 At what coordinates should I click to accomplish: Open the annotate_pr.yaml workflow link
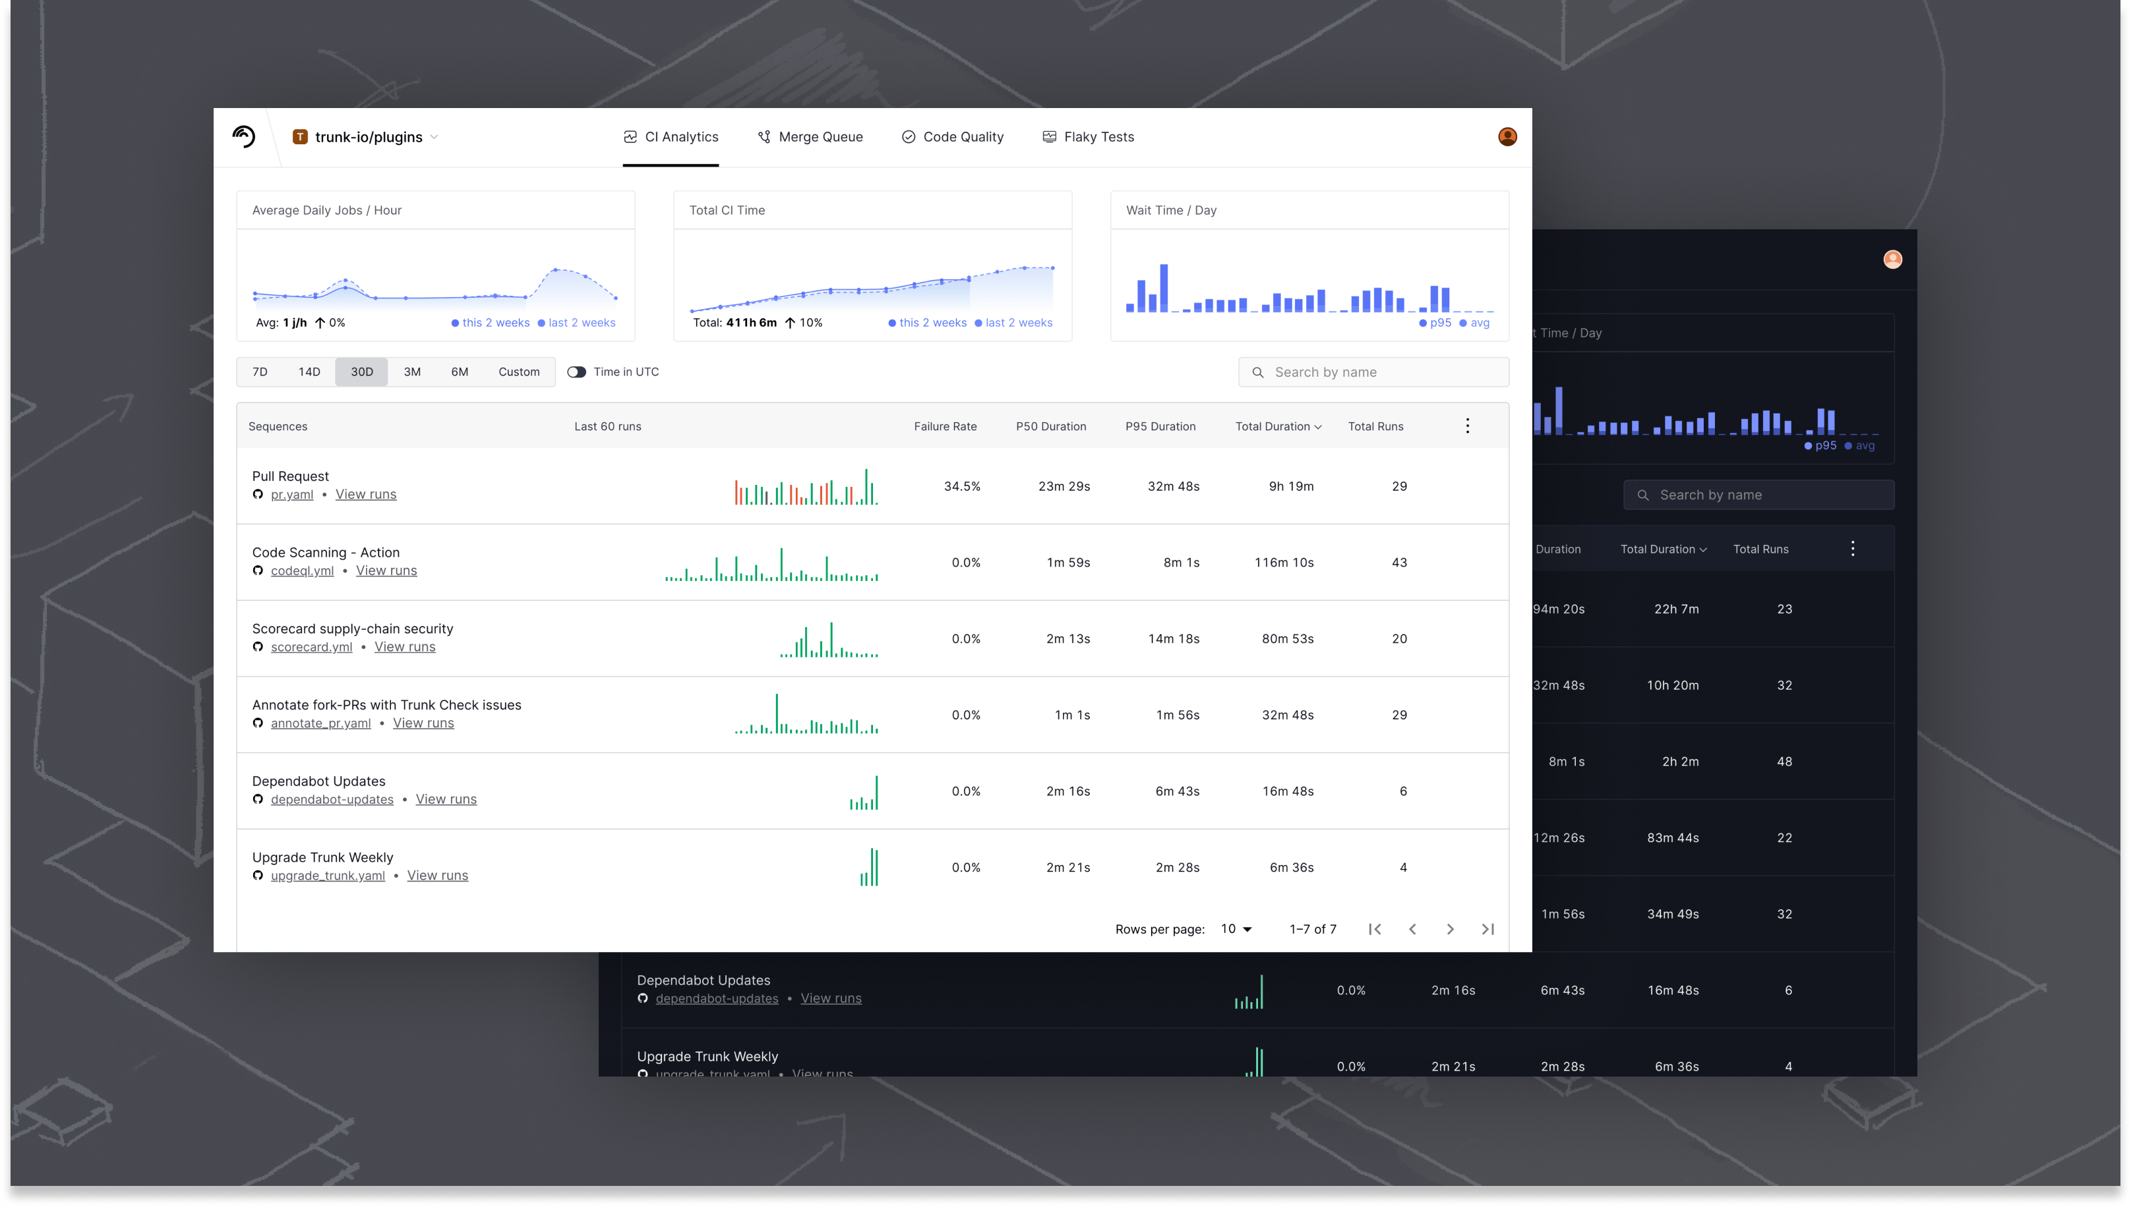tap(320, 723)
